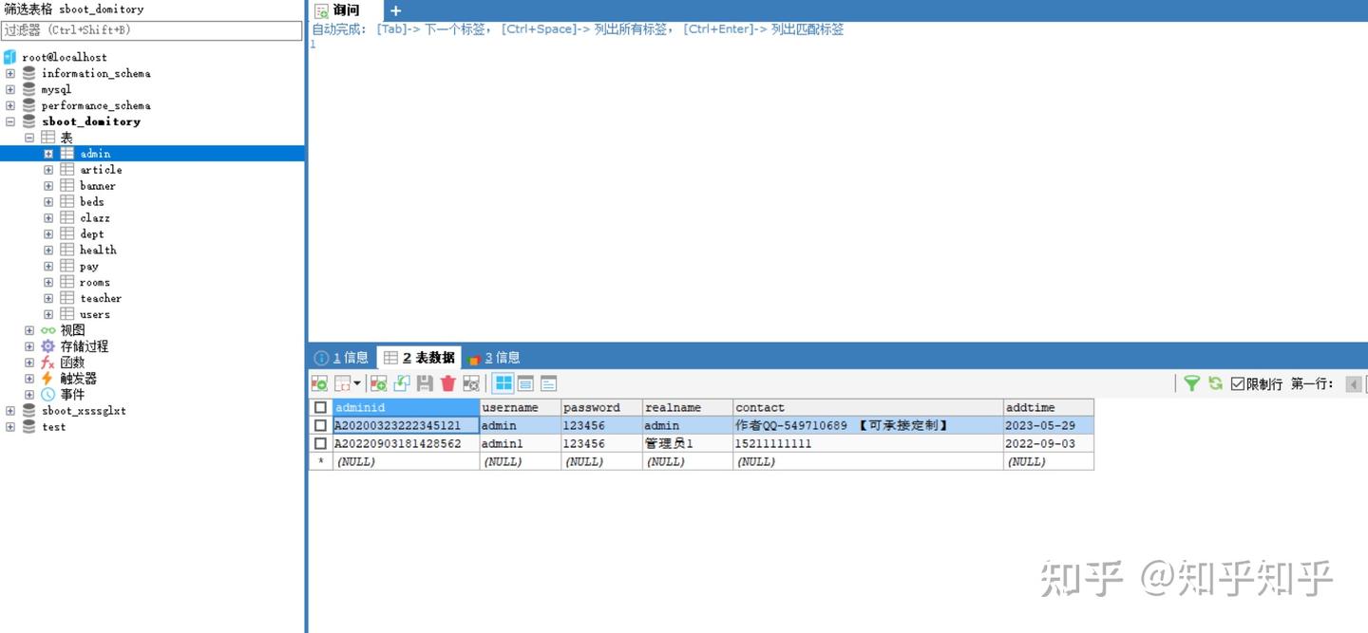Open the filter funnel icon above table data
1368x633 pixels.
click(1191, 383)
